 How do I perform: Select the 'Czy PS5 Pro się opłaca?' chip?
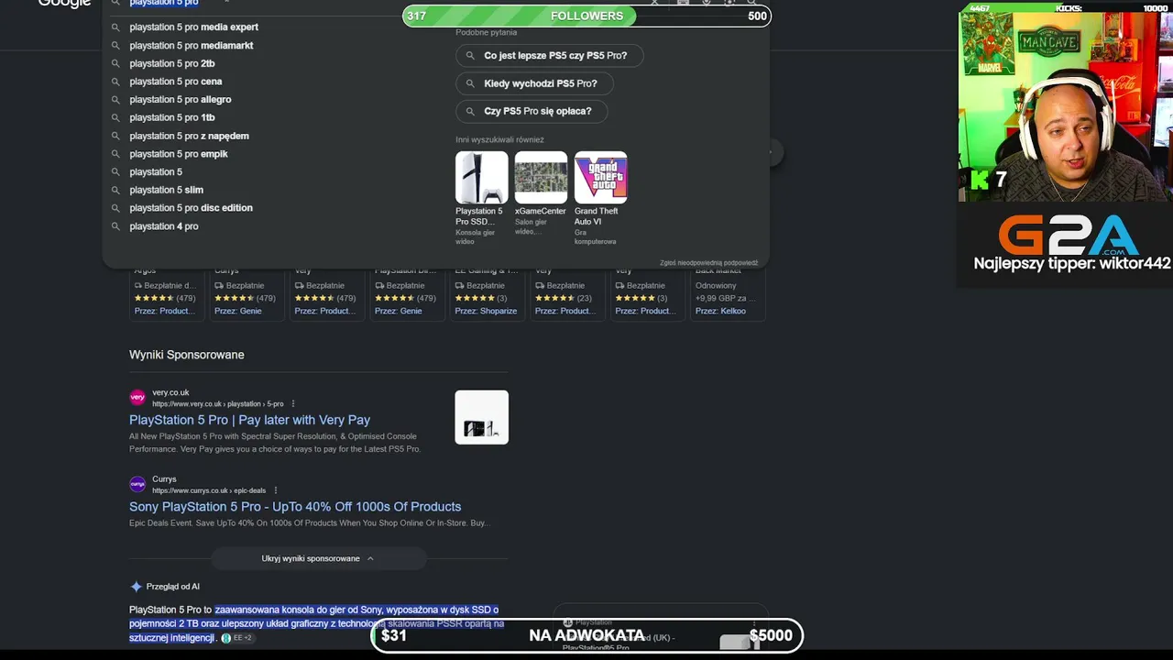(x=532, y=111)
